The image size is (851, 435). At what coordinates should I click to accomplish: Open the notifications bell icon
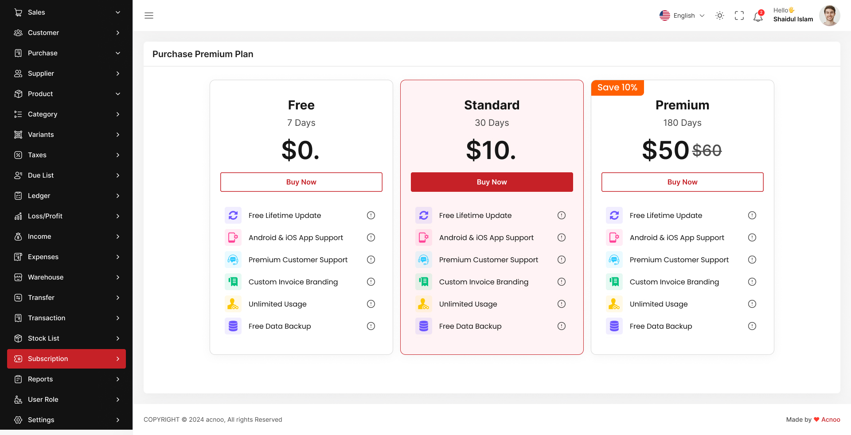[758, 16]
